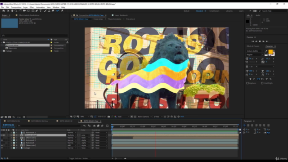This screenshot has width=288, height=162.
Task: Select the Brush tool
Action: pyautogui.click(x=45, y=11)
